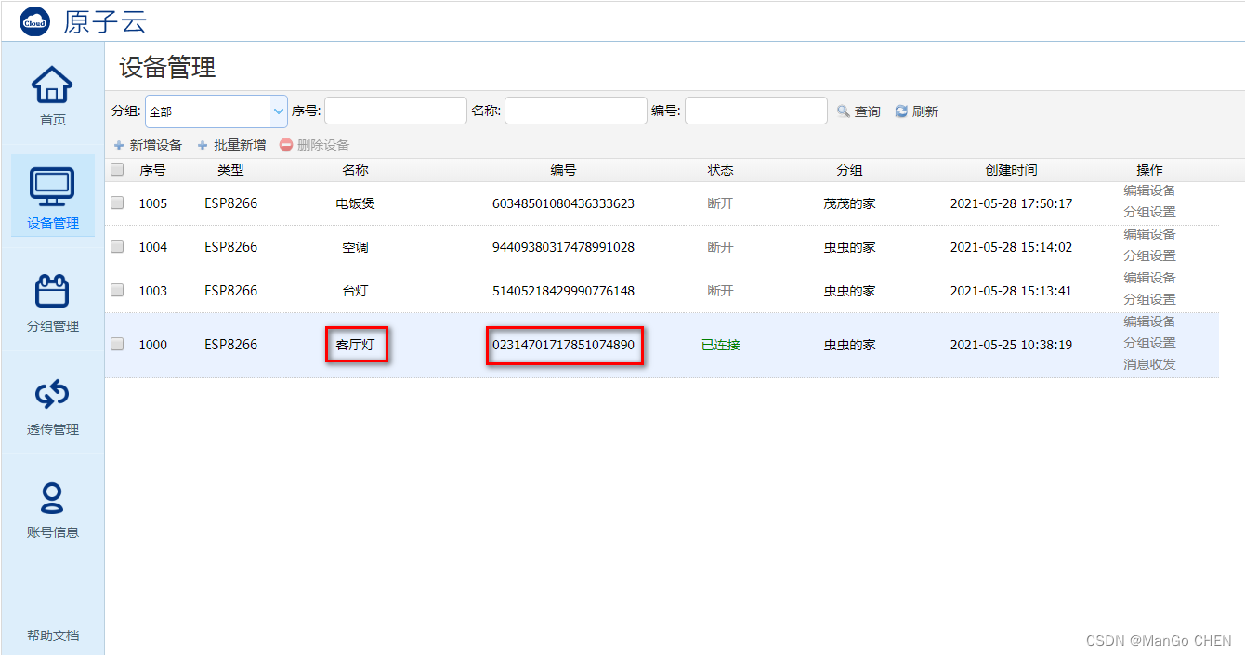The height and width of the screenshot is (655, 1245).
Task: Check the row 1004 空调 checkbox
Action: pos(117,246)
